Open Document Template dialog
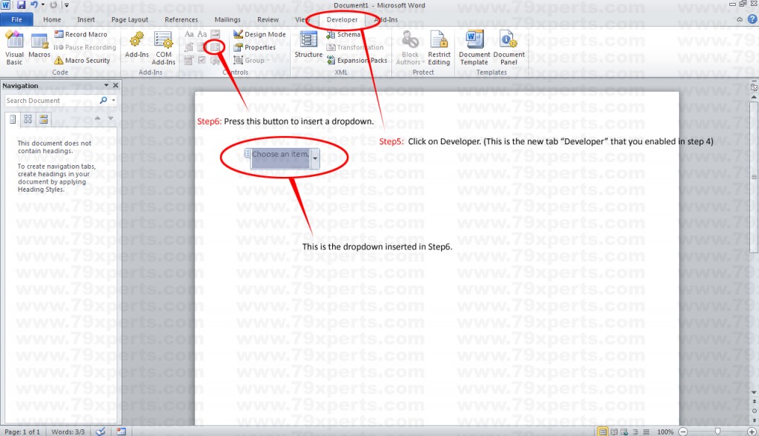This screenshot has width=759, height=436. tap(474, 48)
